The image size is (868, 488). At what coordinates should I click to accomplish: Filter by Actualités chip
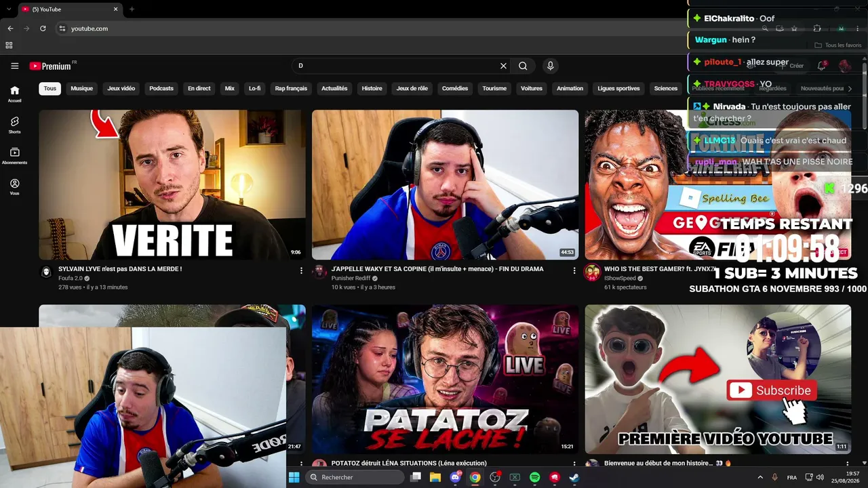pos(334,88)
